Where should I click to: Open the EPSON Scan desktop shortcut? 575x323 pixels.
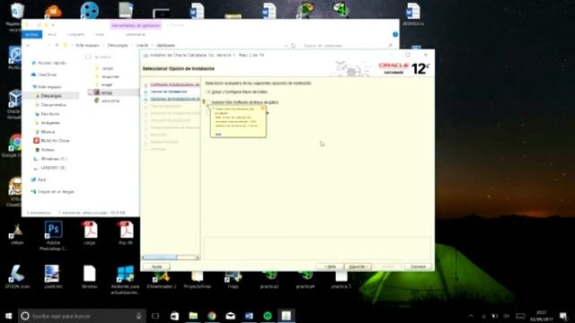coord(17,276)
